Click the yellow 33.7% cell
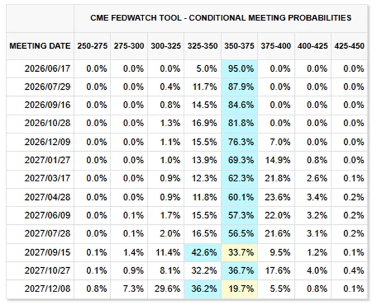This screenshot has width=377, height=305. 240,252
